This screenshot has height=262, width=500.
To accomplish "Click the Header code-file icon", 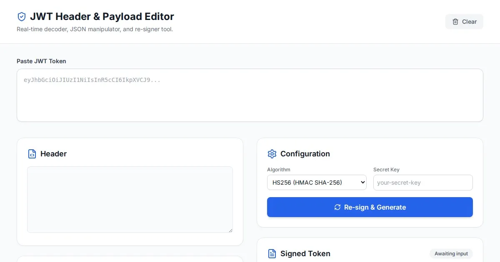I will (32, 154).
